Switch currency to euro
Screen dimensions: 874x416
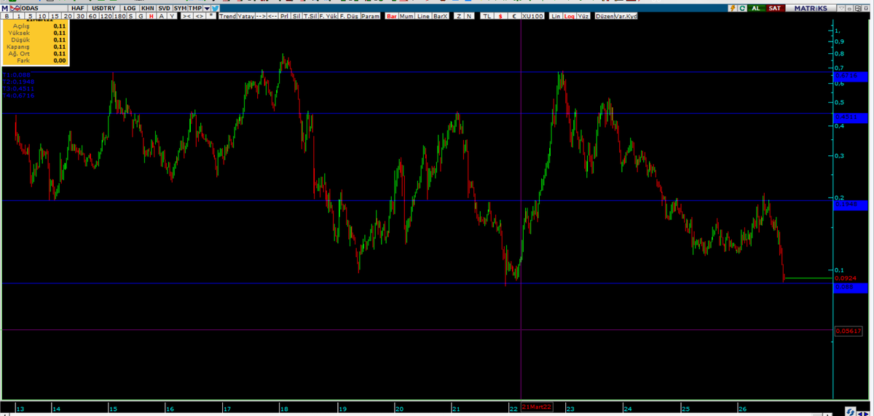pos(514,16)
